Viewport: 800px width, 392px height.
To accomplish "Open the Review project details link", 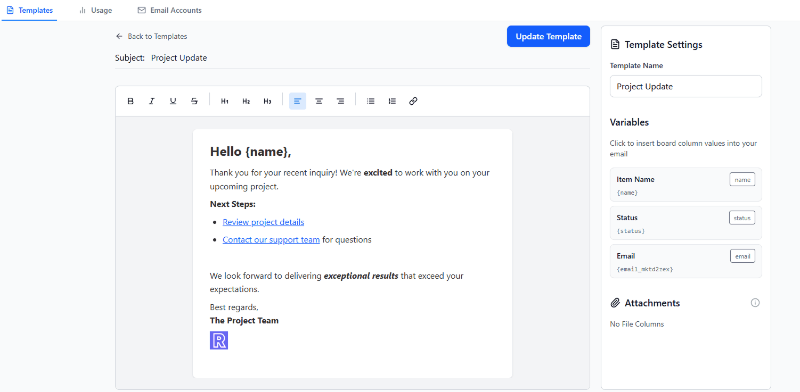I will 263,222.
